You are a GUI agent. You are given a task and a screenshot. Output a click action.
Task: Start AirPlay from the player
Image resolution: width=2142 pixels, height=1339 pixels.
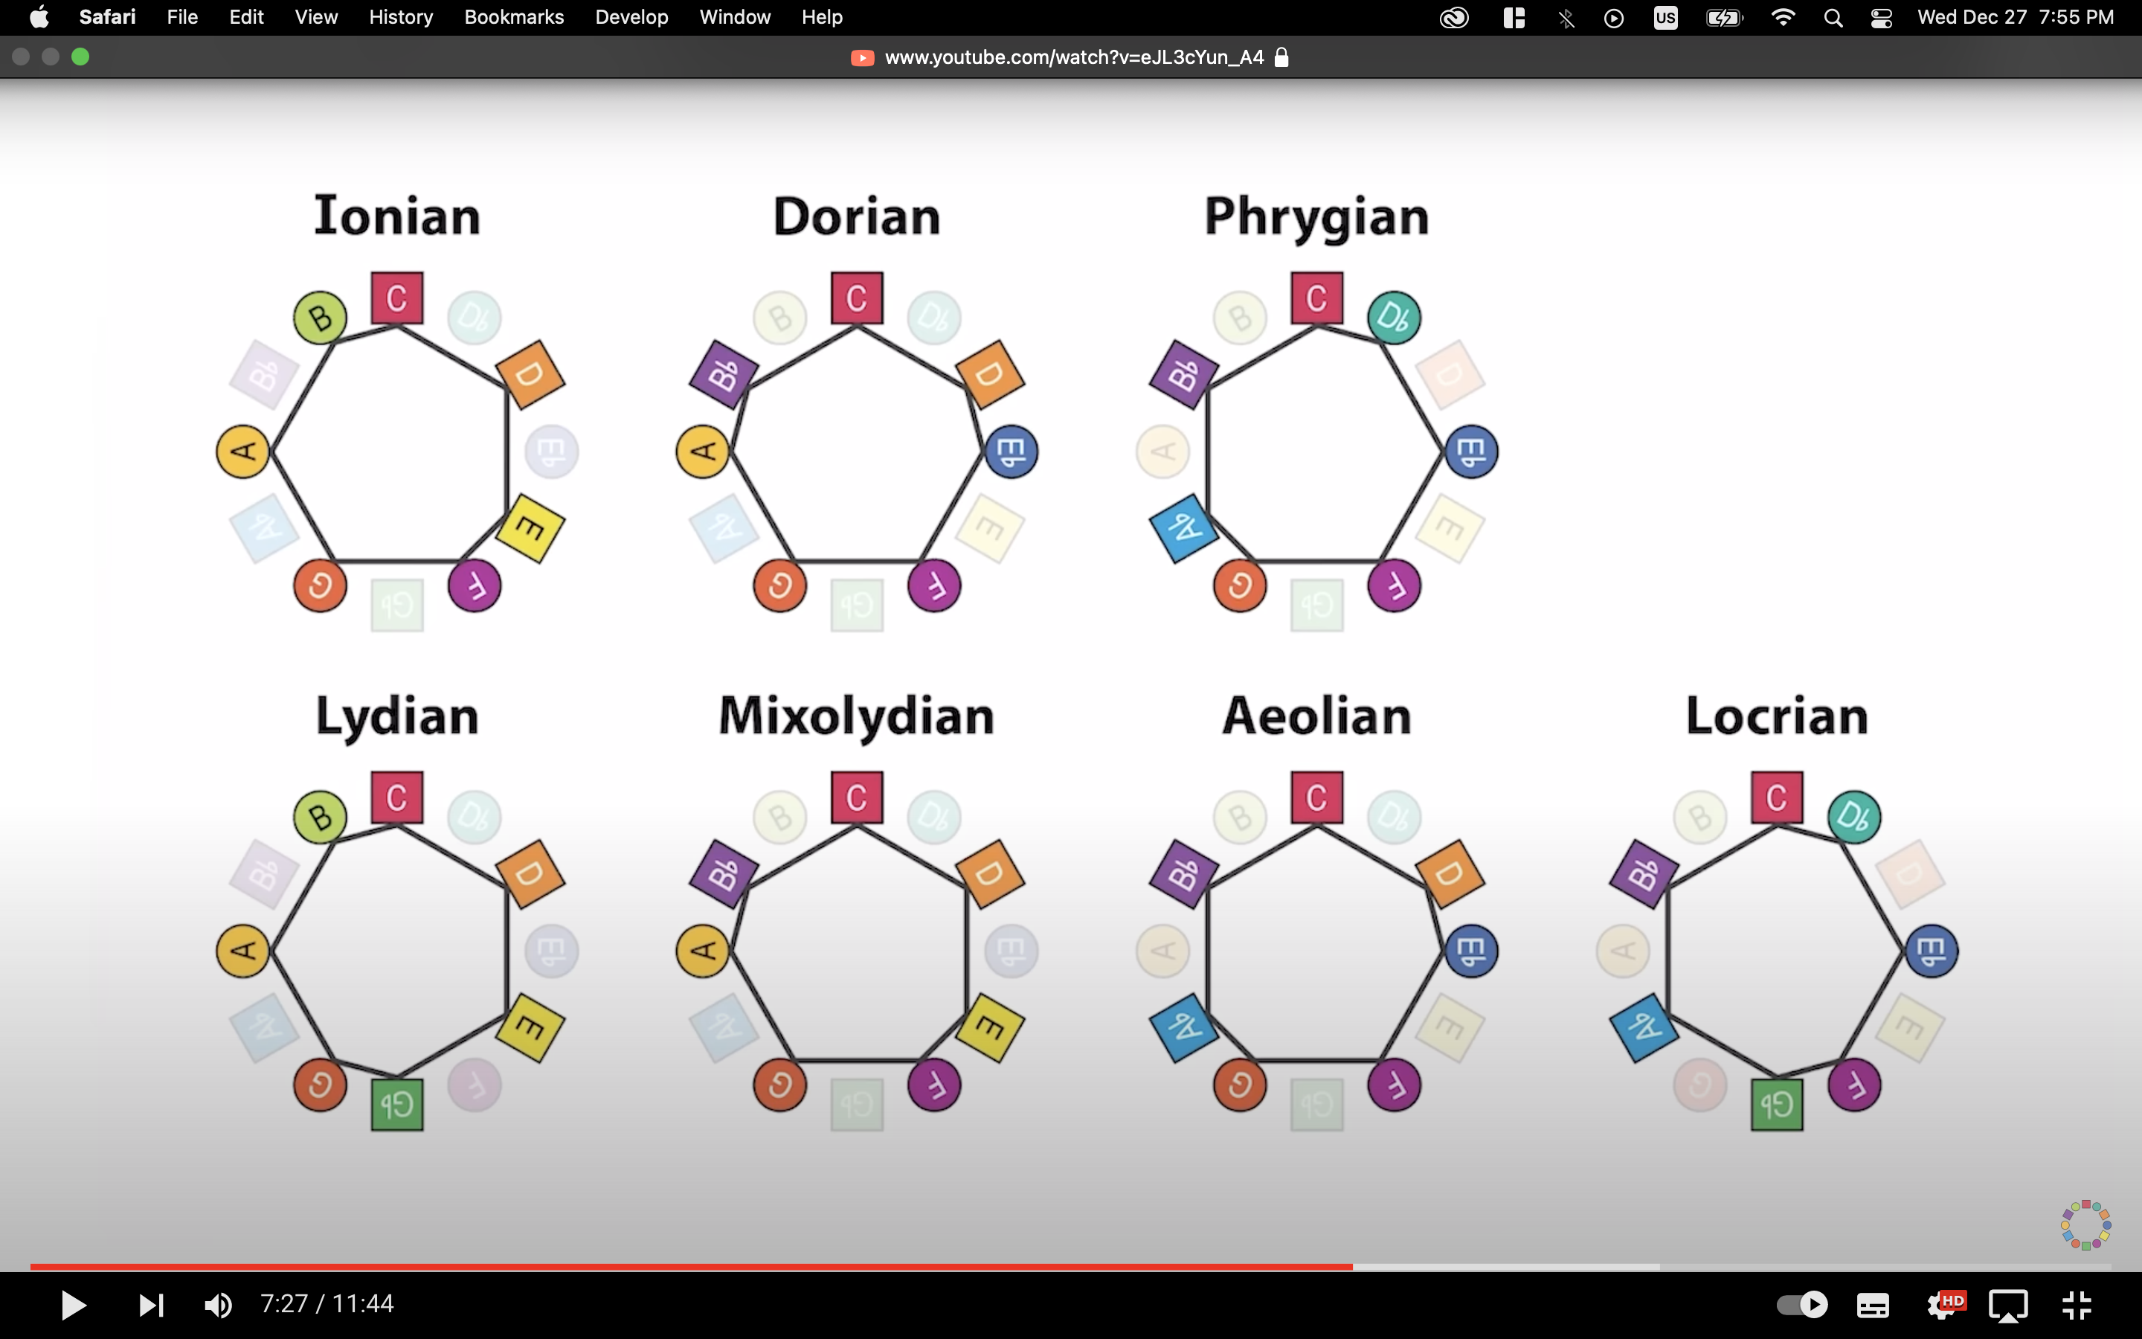[2008, 1305]
